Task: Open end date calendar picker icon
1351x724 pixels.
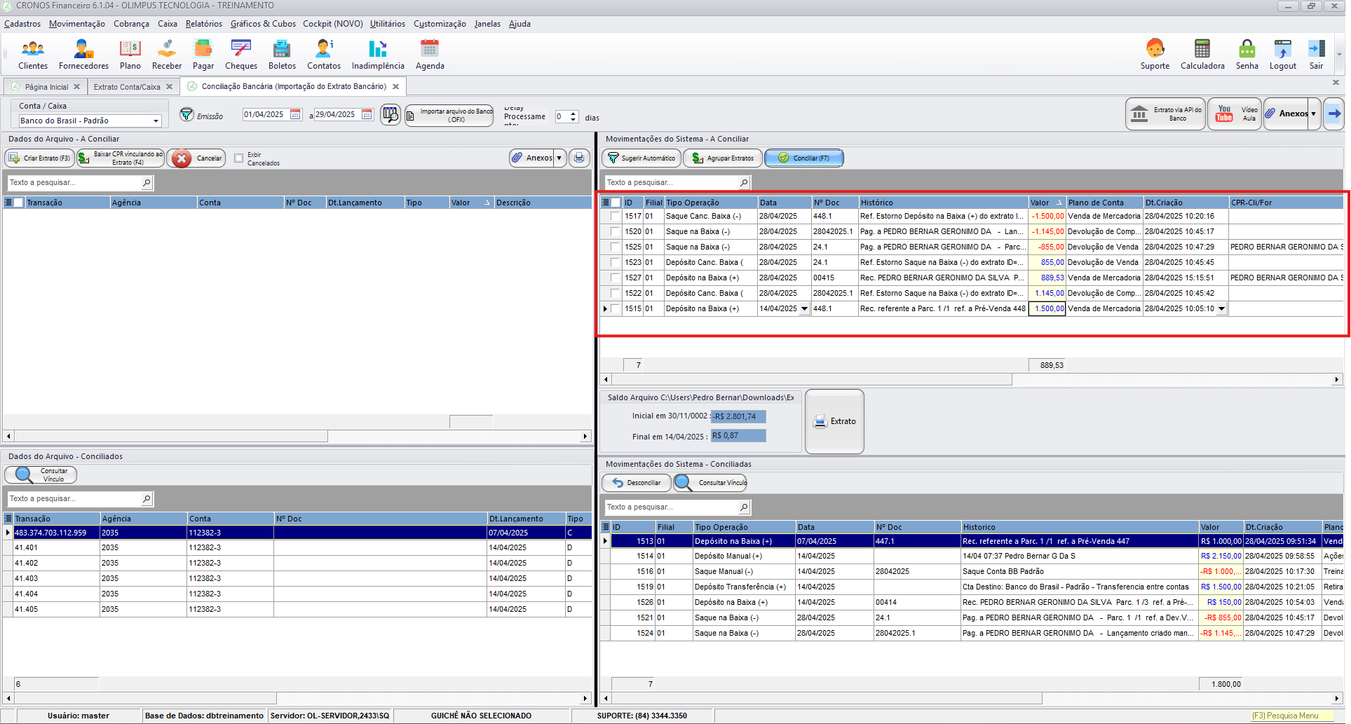Action: 367,114
